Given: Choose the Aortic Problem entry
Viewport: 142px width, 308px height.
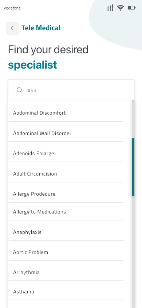Looking at the screenshot, I should (66, 252).
